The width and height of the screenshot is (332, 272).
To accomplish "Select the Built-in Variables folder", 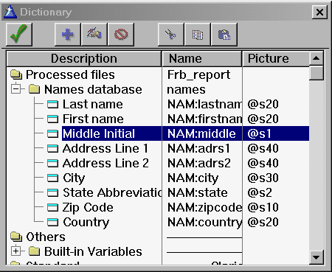I will pos(93,251).
